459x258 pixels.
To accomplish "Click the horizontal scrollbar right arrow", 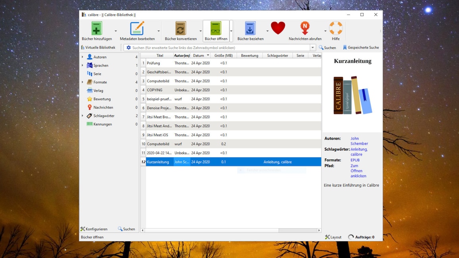I will click(319, 231).
